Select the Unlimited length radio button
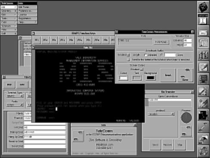Image resolution: width=210 pixels, height=158 pixels. click(x=145, y=55)
